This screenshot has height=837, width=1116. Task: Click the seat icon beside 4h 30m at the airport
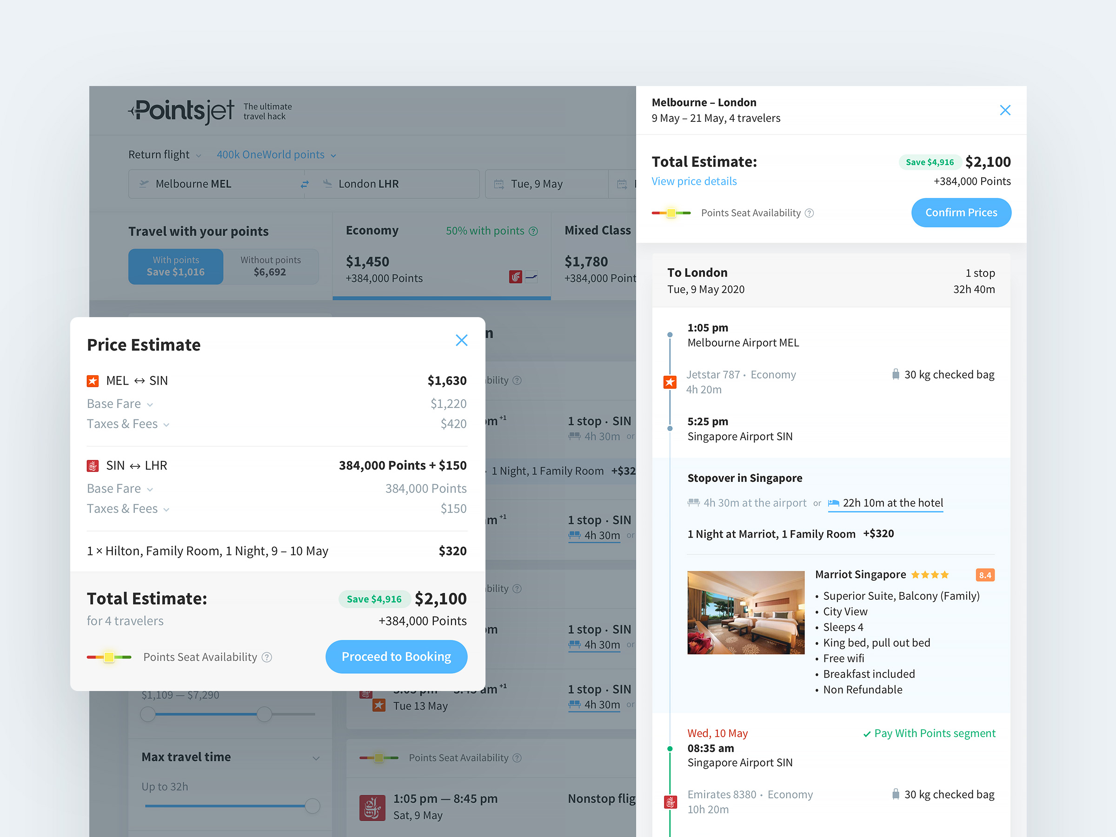(694, 503)
